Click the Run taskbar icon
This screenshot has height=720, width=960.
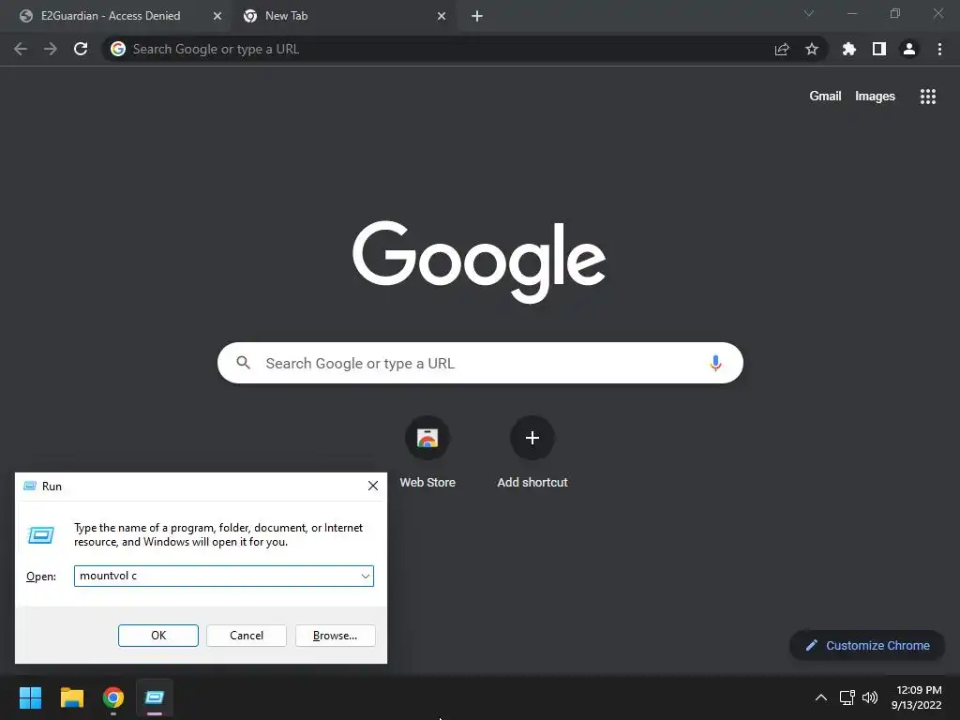(x=155, y=697)
